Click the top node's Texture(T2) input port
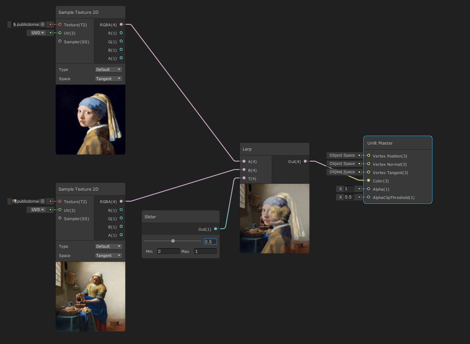Viewport: 470px width, 344px height. pyautogui.click(x=60, y=24)
